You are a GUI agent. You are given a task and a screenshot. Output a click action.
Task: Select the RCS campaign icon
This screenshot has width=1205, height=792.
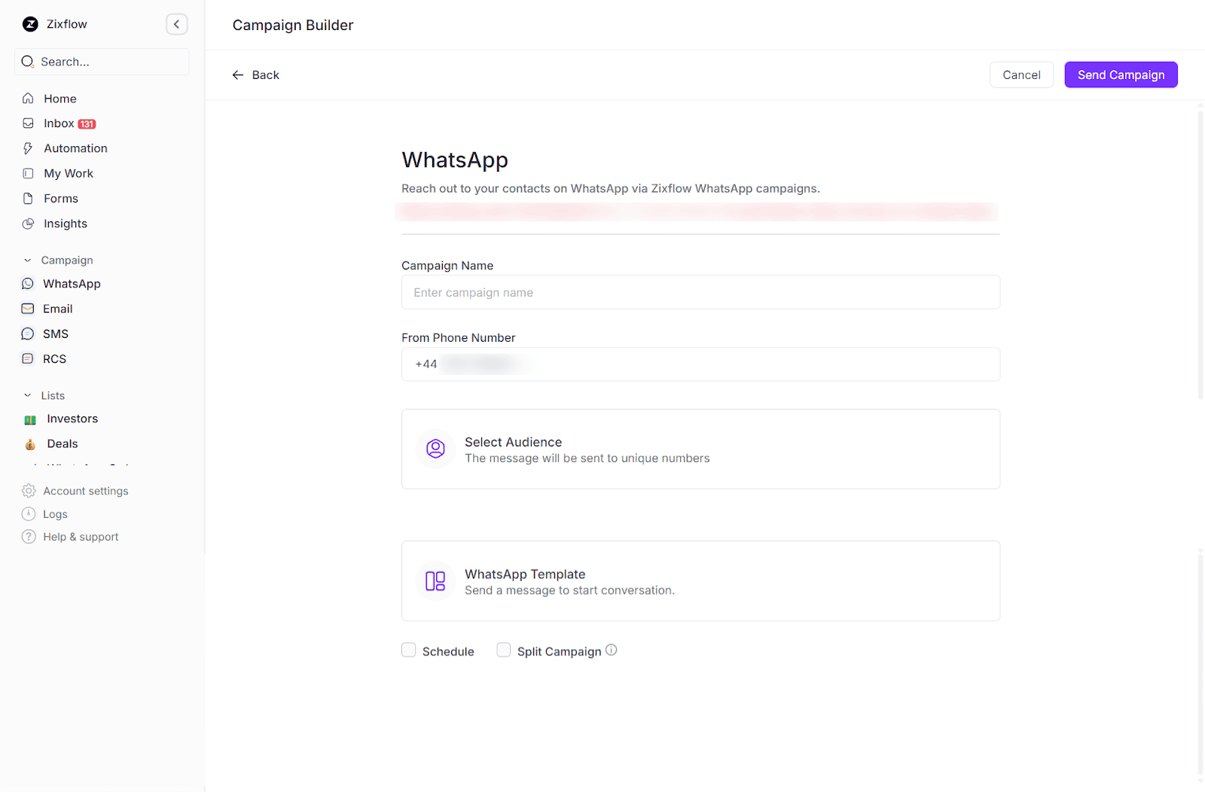click(28, 359)
